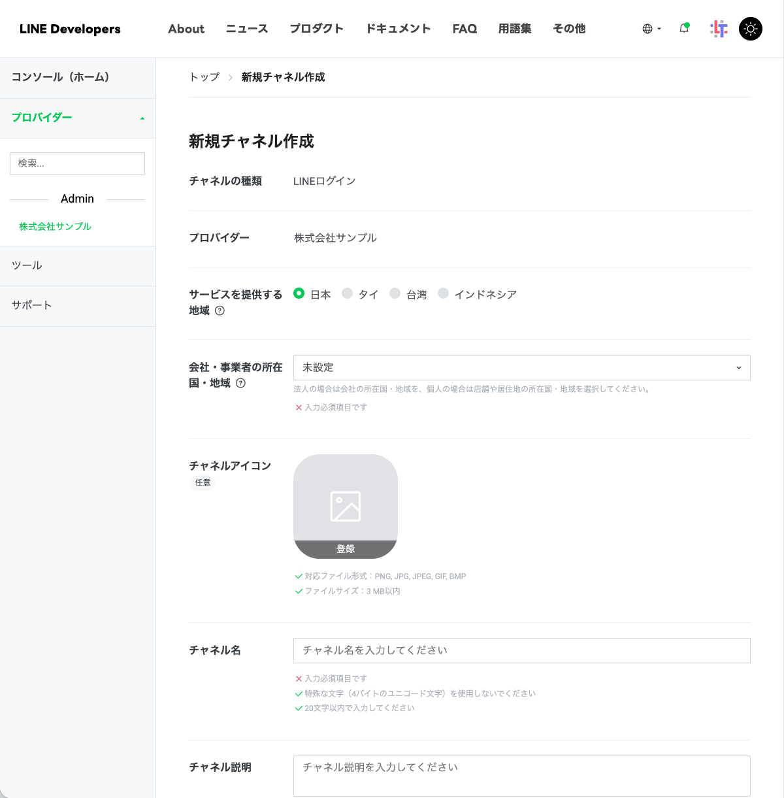
Task: Open the notifications bell
Action: (x=684, y=28)
